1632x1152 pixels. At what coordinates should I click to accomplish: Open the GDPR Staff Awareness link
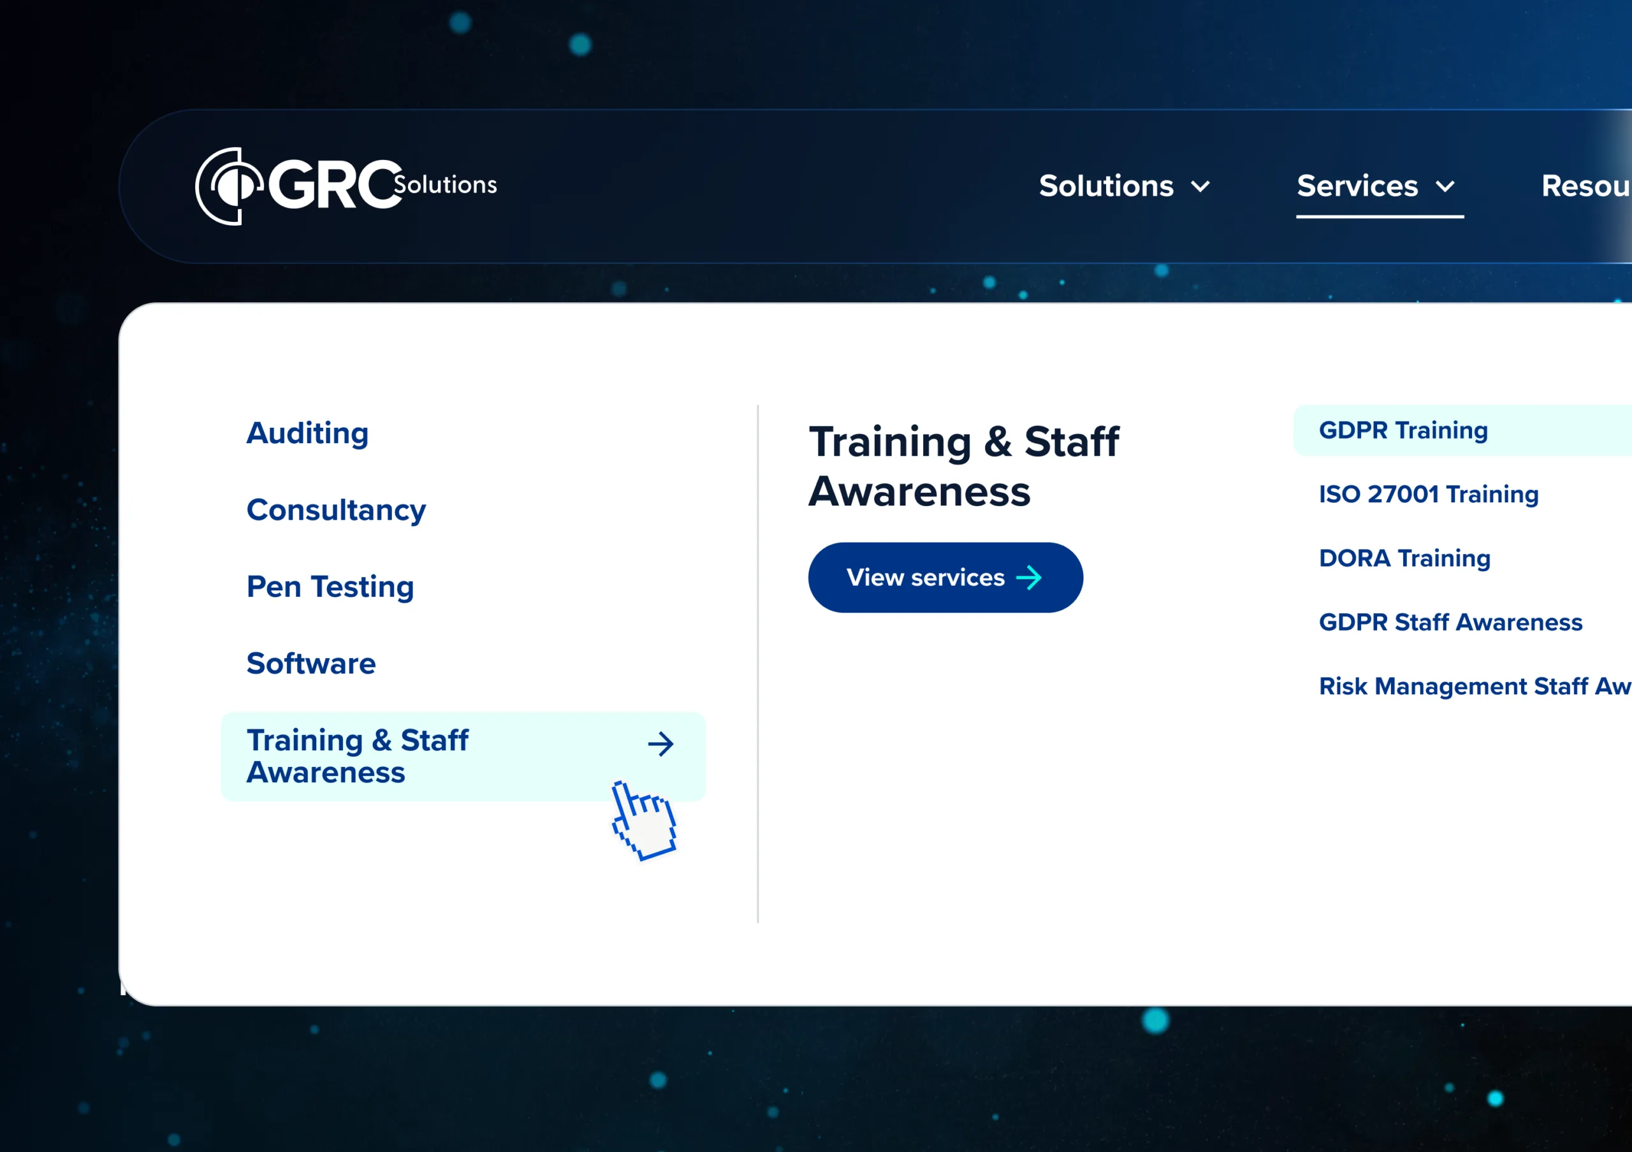[1451, 623]
